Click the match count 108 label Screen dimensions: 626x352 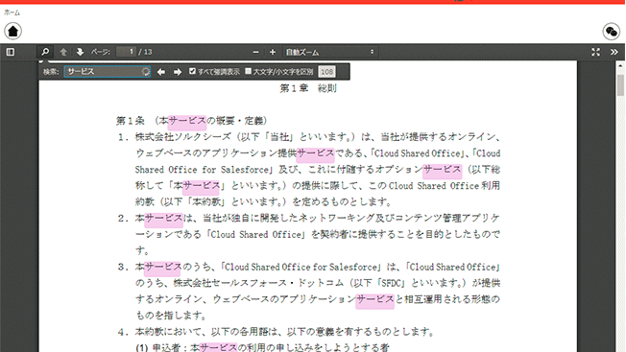pos(327,72)
